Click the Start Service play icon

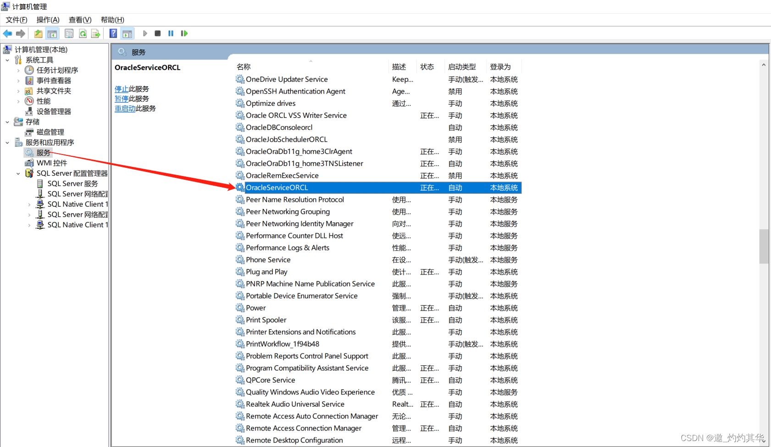tap(145, 33)
